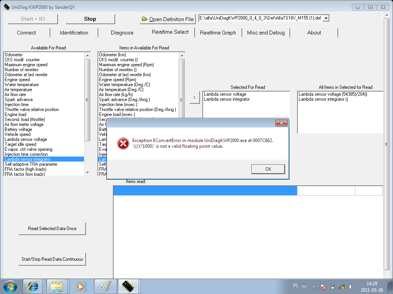Select Engine speed in Available For Read

(44, 80)
